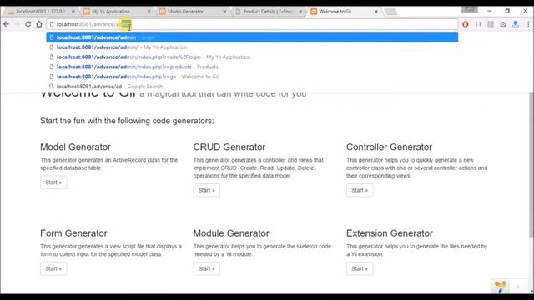Click the Yii debug toolbar logo
This screenshot has height=300, width=534.
point(500,286)
